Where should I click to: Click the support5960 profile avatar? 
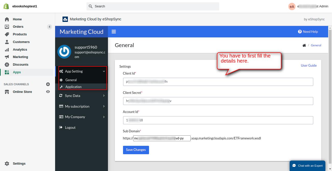(x=64, y=52)
